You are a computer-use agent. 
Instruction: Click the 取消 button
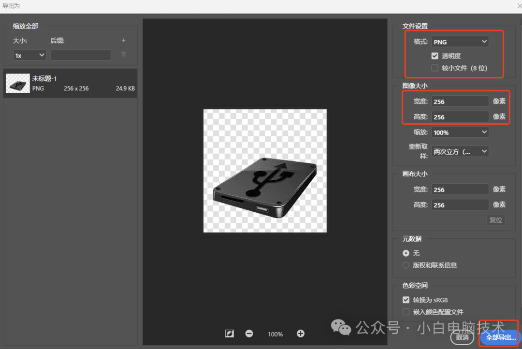click(462, 337)
